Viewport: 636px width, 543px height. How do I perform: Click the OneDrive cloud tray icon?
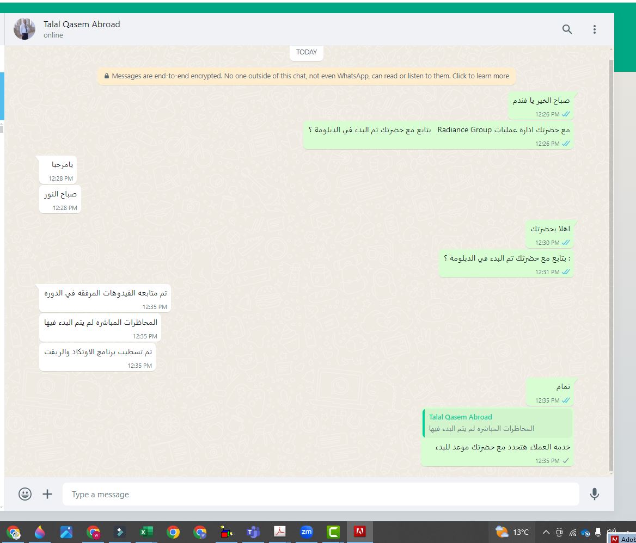pos(585,533)
